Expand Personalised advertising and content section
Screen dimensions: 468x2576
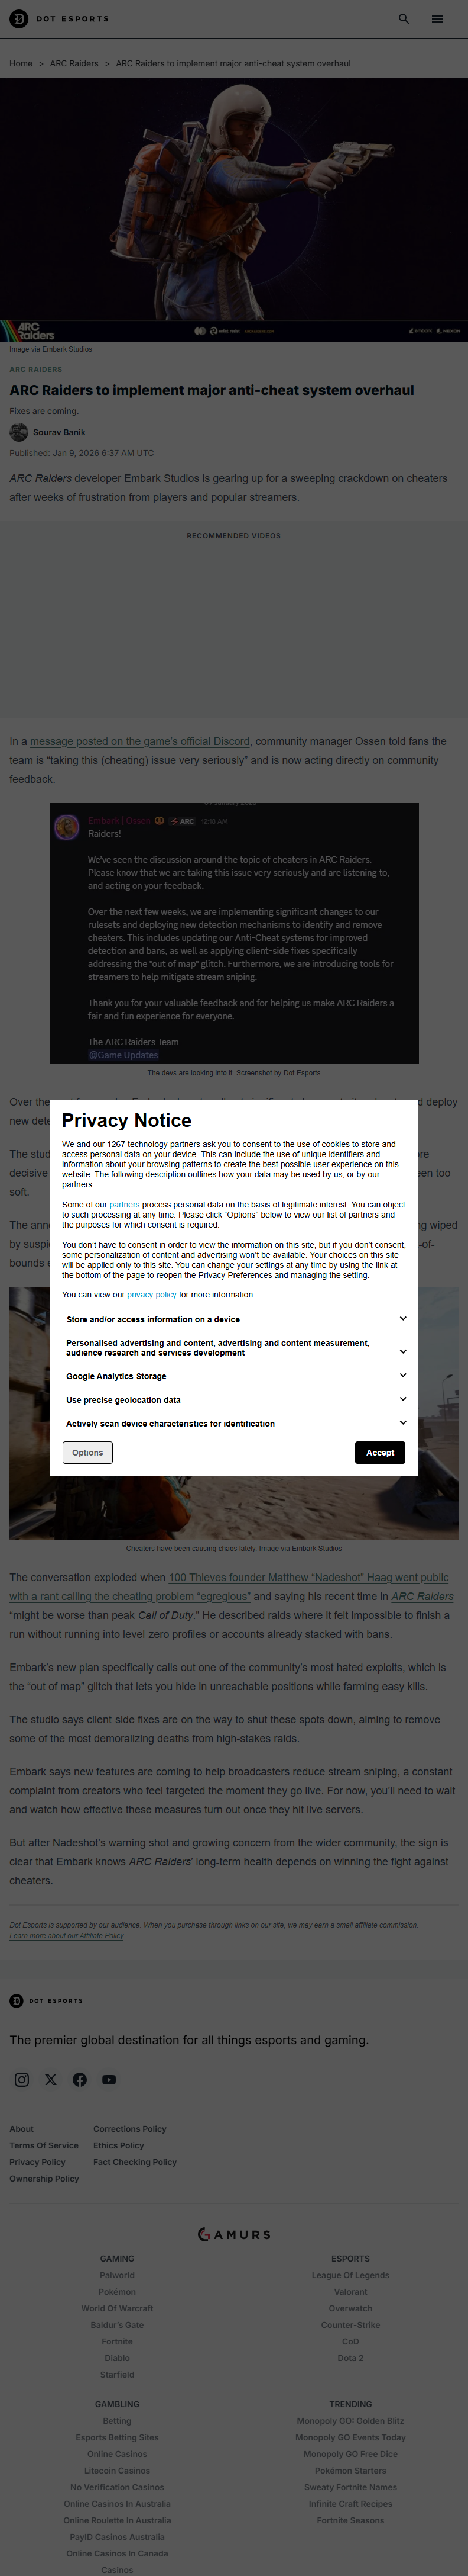tap(403, 1351)
